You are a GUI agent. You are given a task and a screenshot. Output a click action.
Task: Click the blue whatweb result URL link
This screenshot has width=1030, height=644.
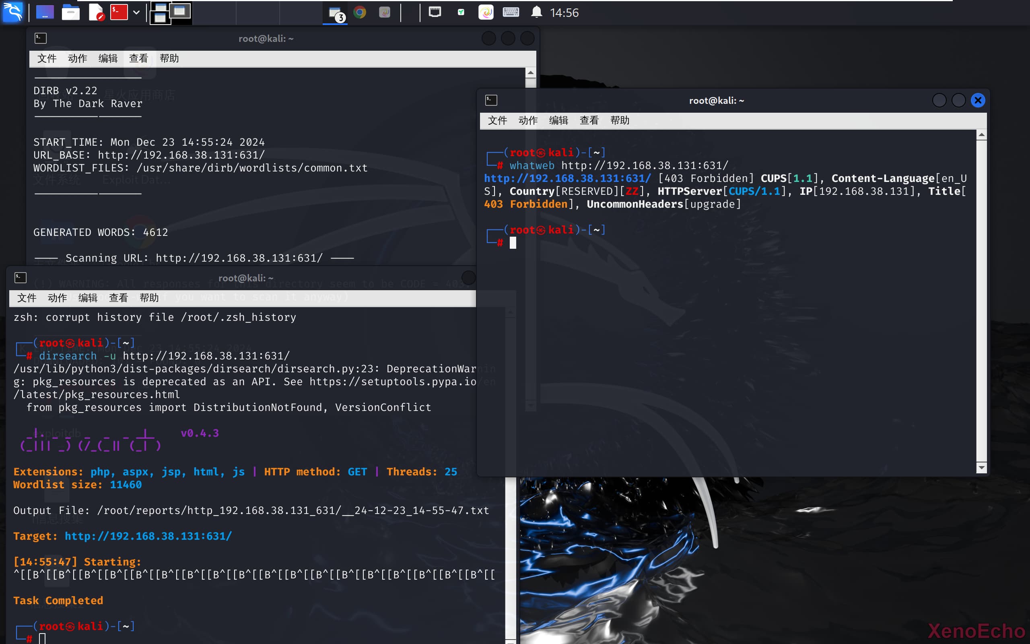point(567,178)
